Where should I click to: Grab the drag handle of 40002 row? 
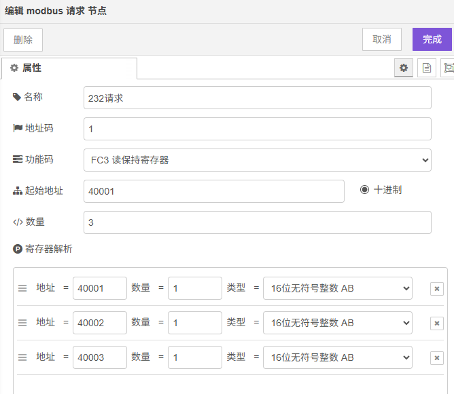pos(22,323)
